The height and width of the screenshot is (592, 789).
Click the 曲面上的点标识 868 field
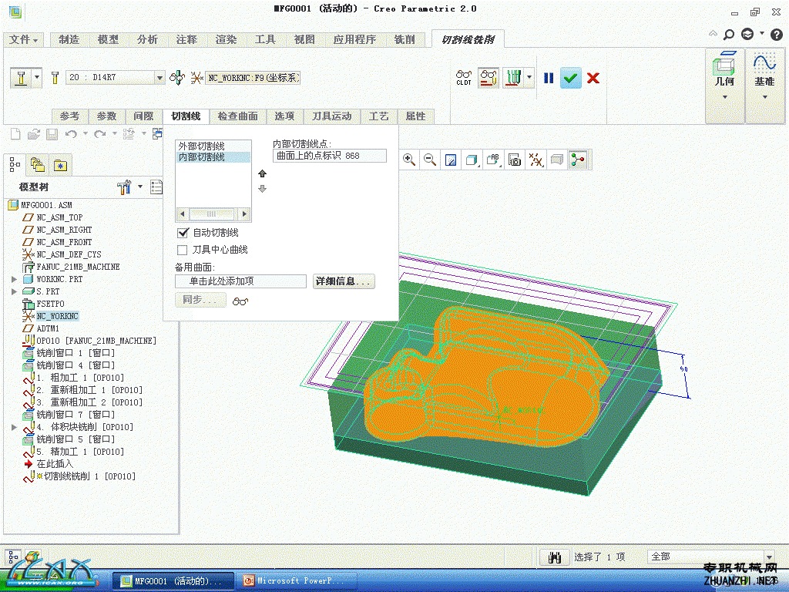330,156
